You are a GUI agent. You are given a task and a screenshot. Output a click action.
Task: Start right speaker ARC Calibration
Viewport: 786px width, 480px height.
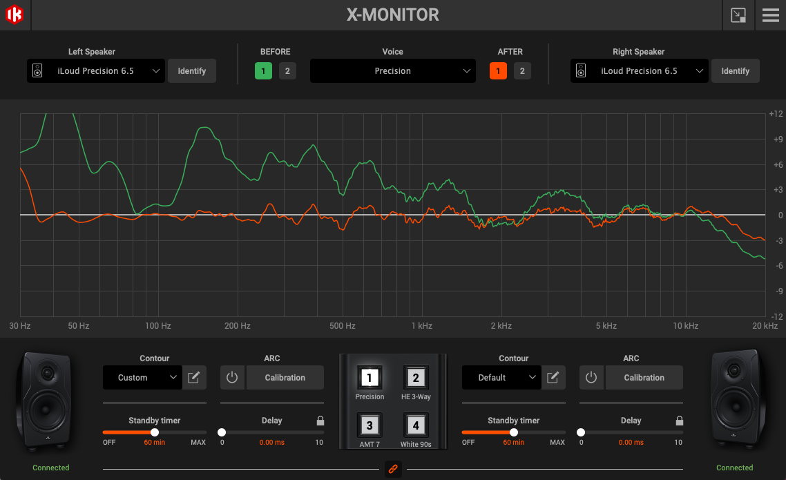click(644, 377)
